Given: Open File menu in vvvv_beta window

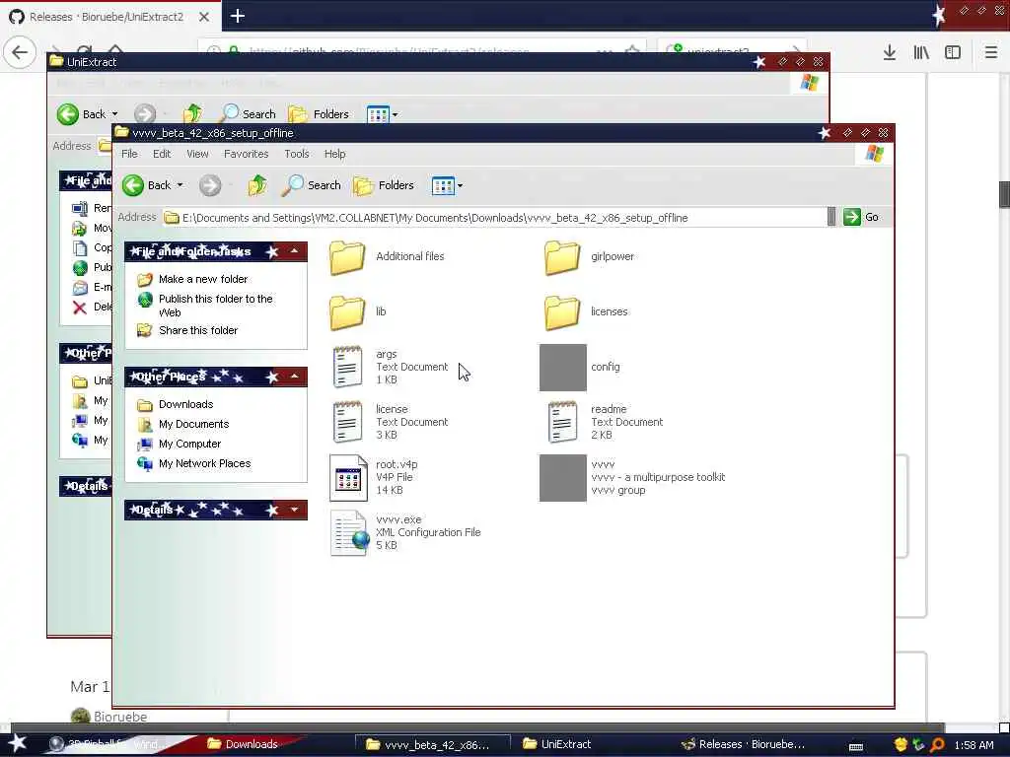Looking at the screenshot, I should pos(129,154).
